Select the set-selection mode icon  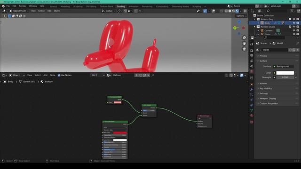click(9, 16)
